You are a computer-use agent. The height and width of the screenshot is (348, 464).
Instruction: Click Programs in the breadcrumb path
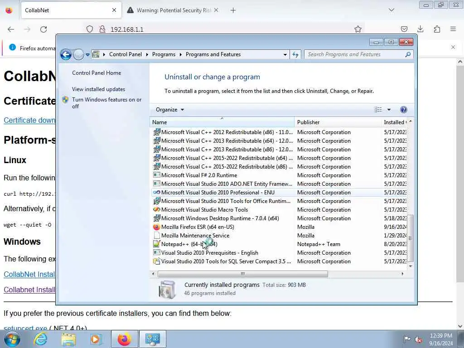pyautogui.click(x=164, y=54)
